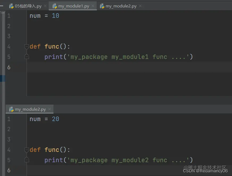Screen dimensions: 232x176
Task: Click func name in bottom editor definition
Action: [x=52, y=150]
